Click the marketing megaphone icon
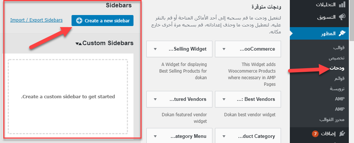The height and width of the screenshot is (143, 354). 342,17
